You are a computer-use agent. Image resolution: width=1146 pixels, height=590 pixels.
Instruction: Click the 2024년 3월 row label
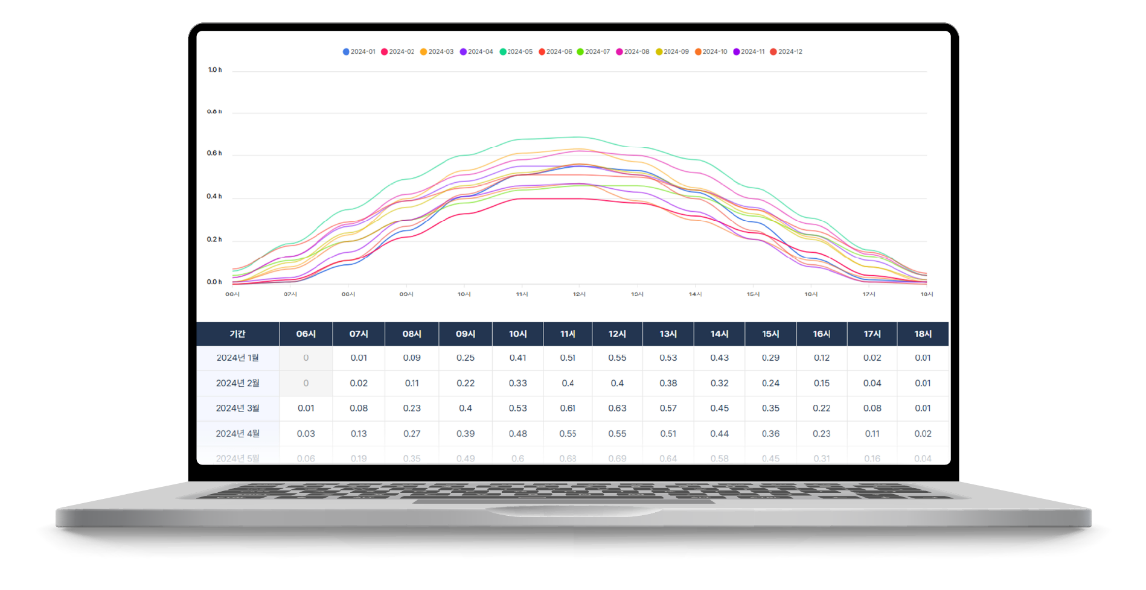pos(238,408)
